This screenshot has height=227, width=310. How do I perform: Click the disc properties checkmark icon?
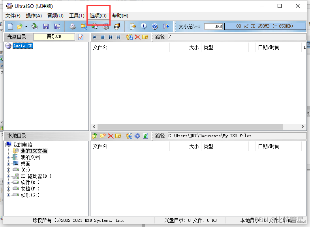(x=81, y=37)
